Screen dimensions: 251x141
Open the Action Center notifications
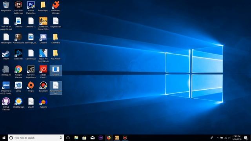[x=246, y=137]
